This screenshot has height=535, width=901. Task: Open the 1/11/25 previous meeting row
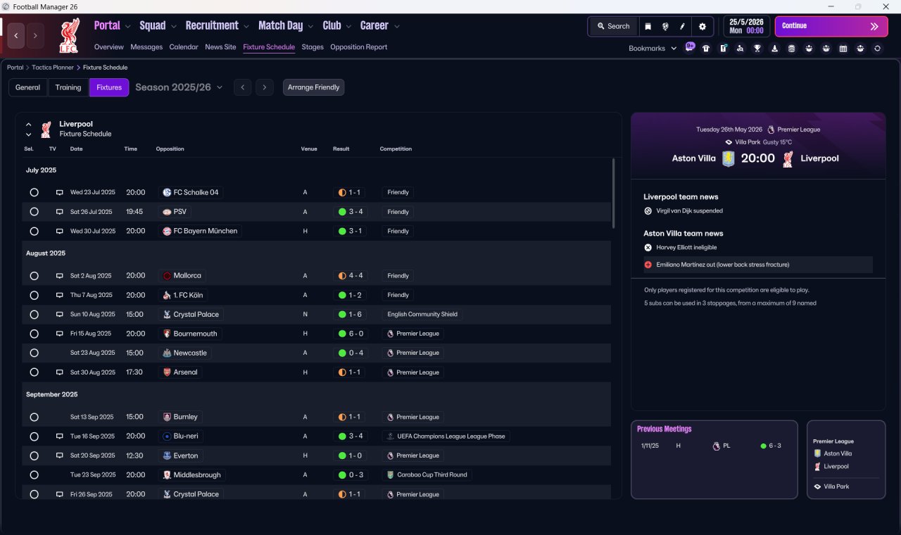tap(714, 446)
